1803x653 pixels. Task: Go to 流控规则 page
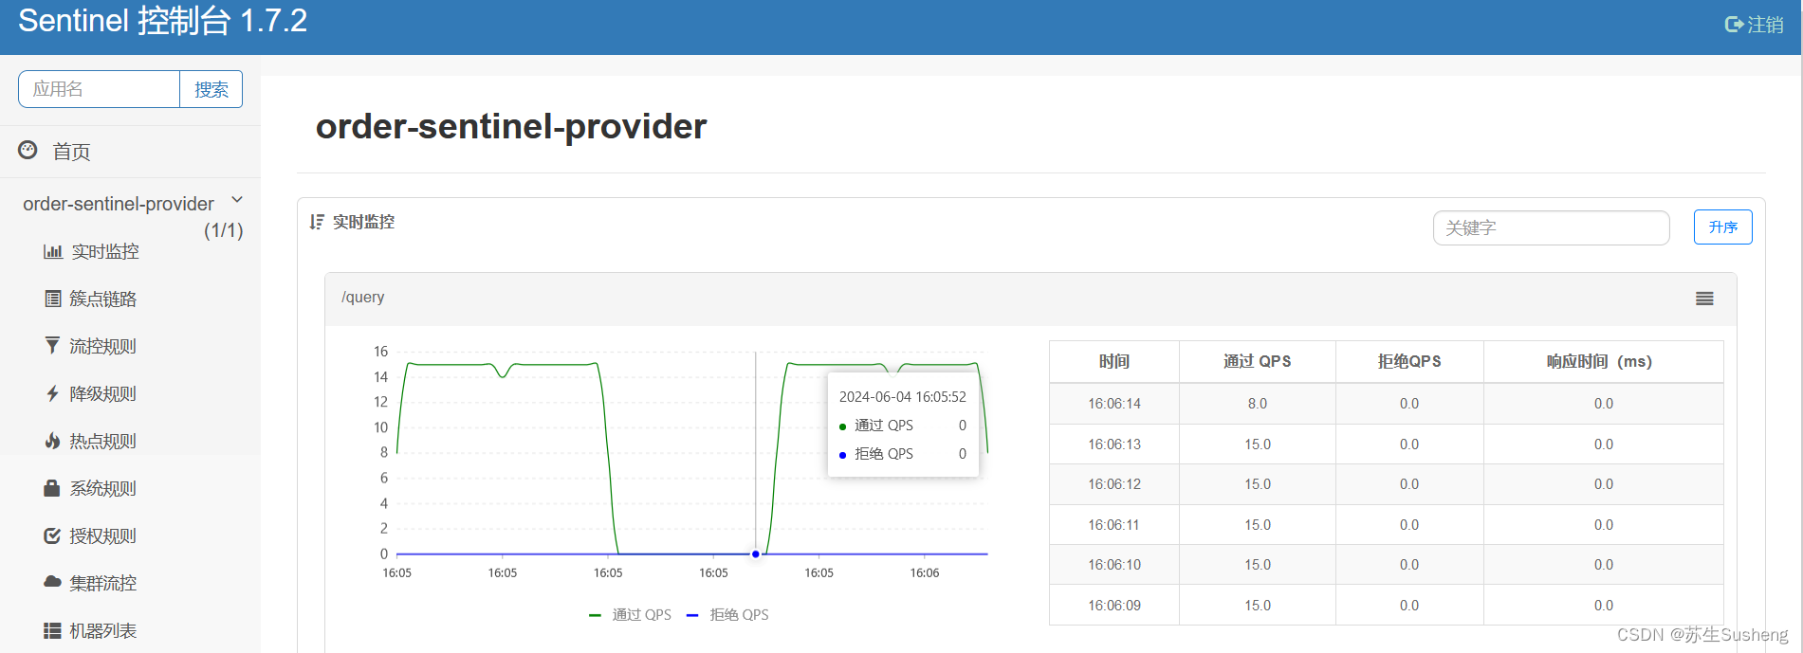103,346
